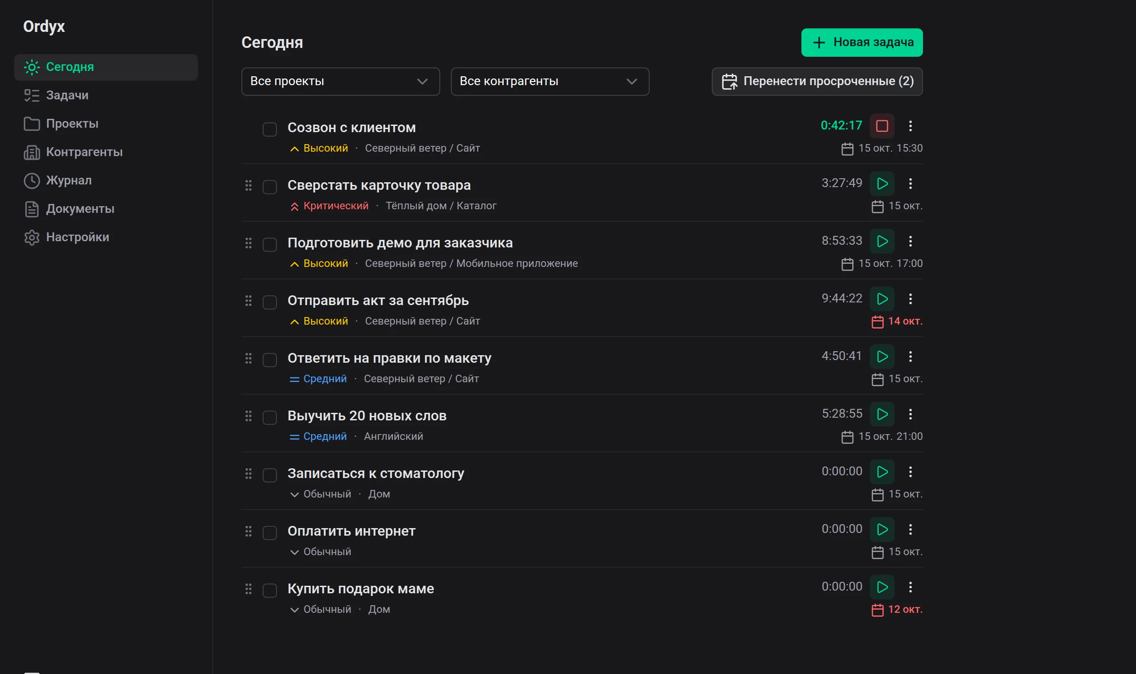Click project label Тёплый дом / Каталог
The width and height of the screenshot is (1136, 674).
pyautogui.click(x=441, y=206)
